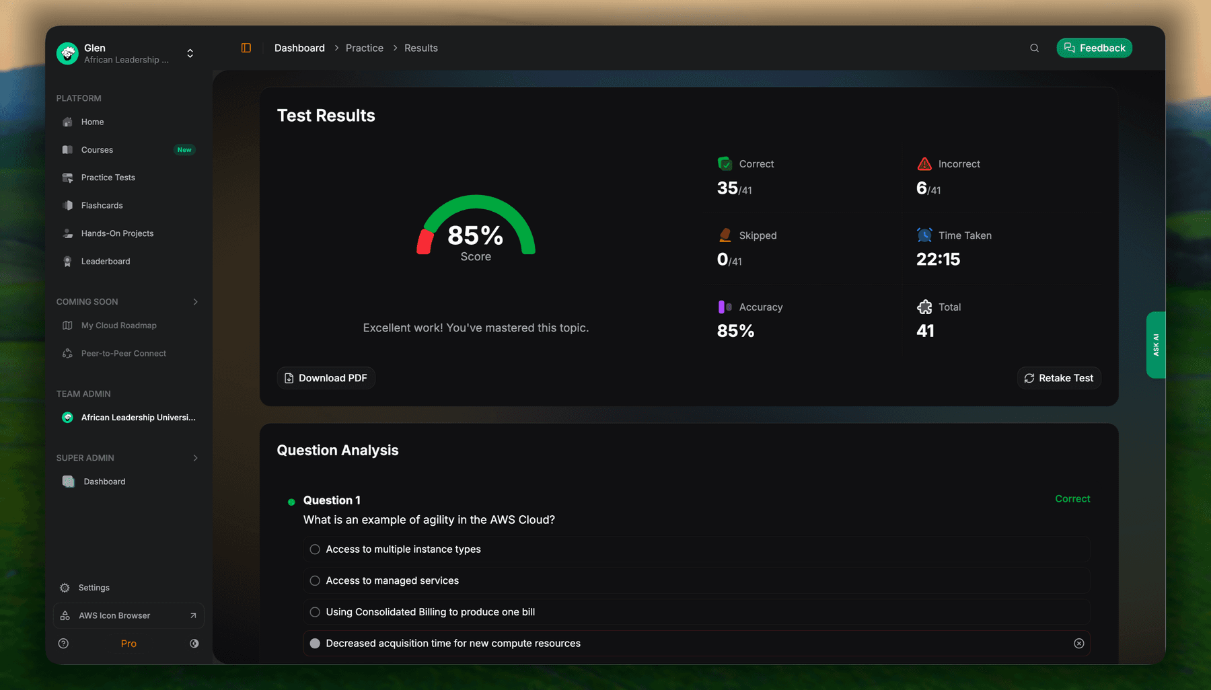Click the Accuracy purple bar icon

pos(725,307)
